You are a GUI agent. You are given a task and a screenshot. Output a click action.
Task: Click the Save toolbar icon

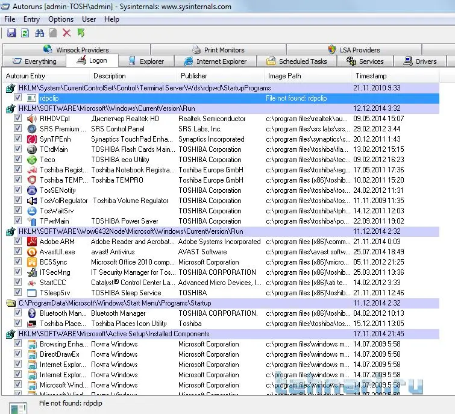[11, 33]
